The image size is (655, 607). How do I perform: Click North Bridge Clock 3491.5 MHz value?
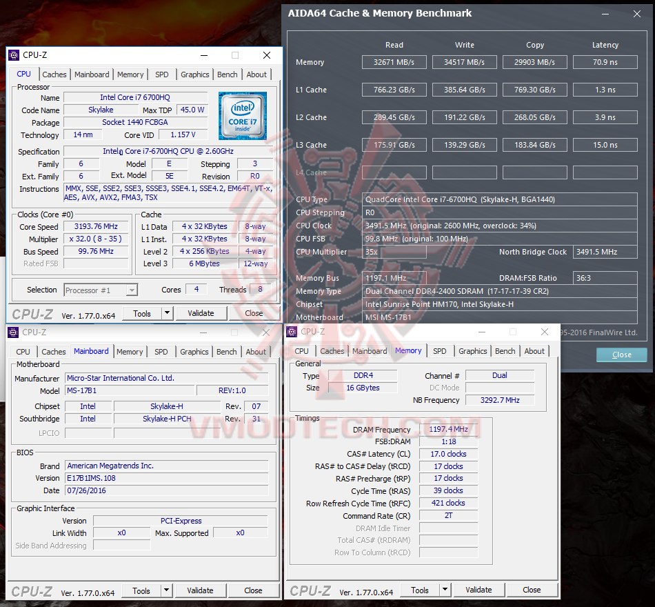click(605, 252)
